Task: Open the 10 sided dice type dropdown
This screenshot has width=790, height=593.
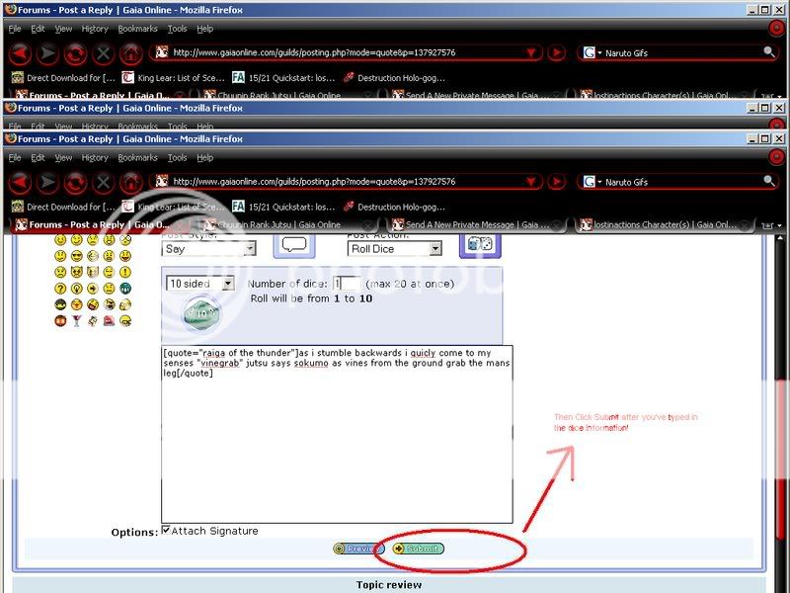Action: tap(200, 284)
